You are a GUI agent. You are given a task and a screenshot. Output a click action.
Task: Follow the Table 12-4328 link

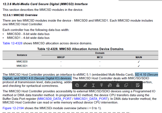click(12, 43)
